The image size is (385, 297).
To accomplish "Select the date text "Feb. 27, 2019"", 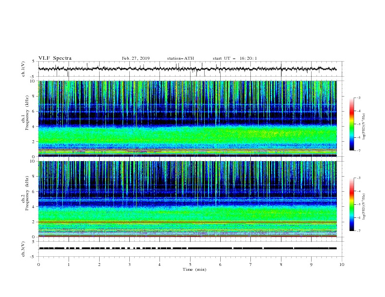I will coord(136,58).
